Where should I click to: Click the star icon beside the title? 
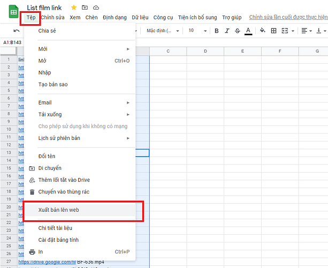pyautogui.click(x=74, y=8)
